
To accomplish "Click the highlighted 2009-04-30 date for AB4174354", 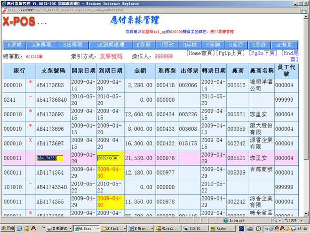I will (x=110, y=173).
